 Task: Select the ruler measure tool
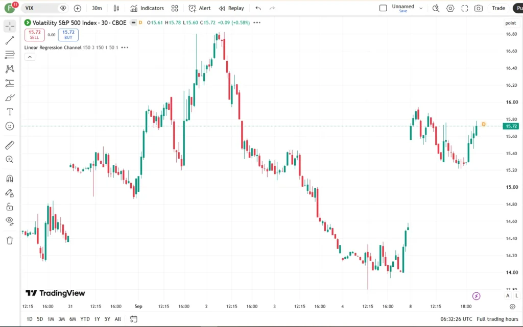click(10, 145)
